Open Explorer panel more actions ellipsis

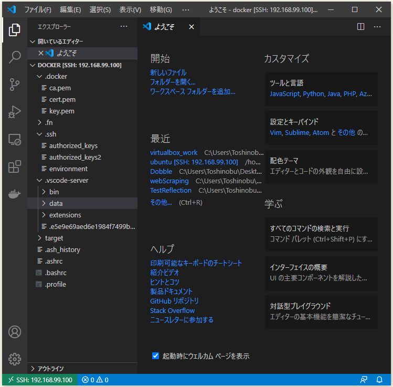[x=124, y=26]
